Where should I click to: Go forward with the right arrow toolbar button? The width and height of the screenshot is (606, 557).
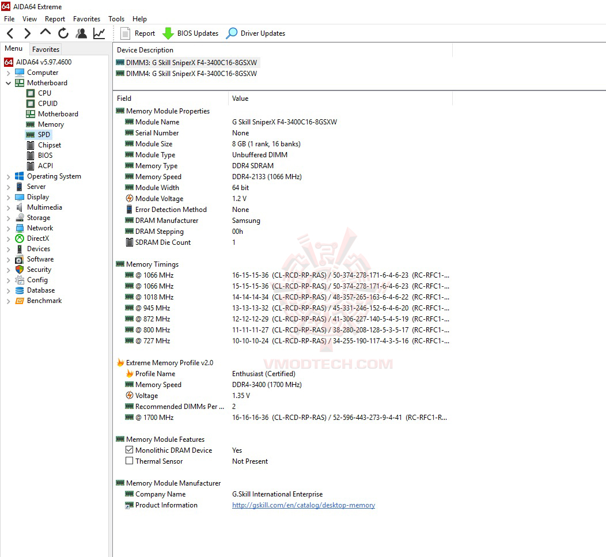pyautogui.click(x=28, y=33)
